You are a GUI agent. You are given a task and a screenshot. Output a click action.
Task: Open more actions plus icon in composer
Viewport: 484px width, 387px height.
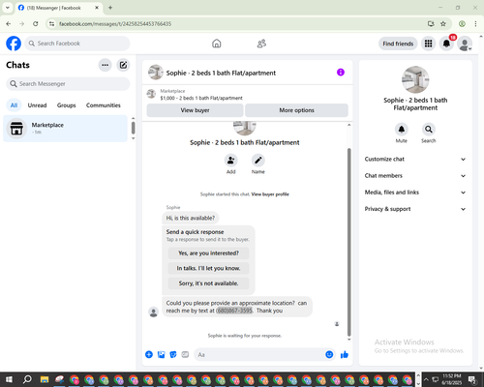pyautogui.click(x=149, y=355)
